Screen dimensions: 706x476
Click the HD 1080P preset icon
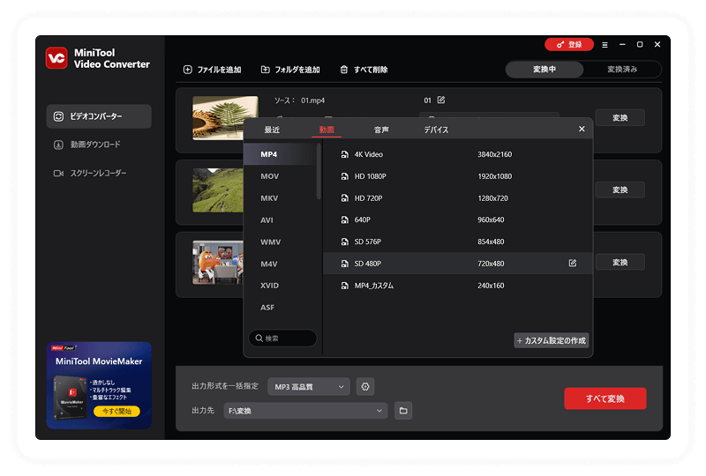click(345, 176)
